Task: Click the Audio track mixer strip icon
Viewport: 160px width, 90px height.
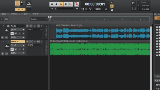Action: pyautogui.click(x=8, y=26)
